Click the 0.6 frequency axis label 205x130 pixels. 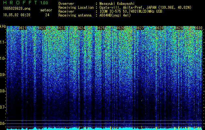coord(3,123)
